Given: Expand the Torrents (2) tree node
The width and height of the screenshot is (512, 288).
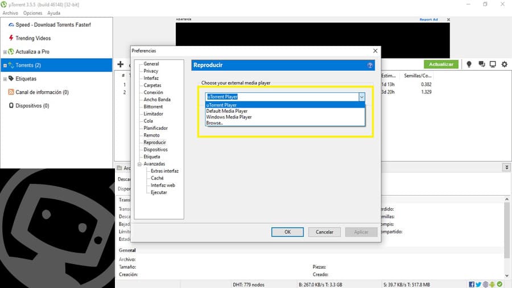Looking at the screenshot, I should pyautogui.click(x=5, y=65).
